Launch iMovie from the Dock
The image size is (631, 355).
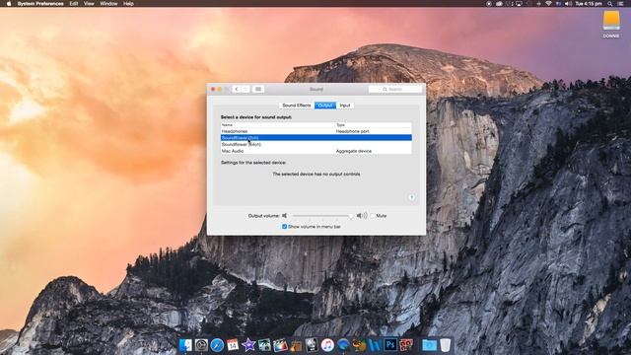(248, 345)
